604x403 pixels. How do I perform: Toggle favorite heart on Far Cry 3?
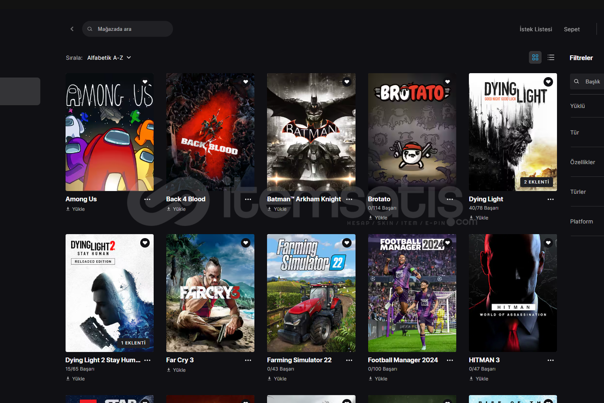click(246, 243)
